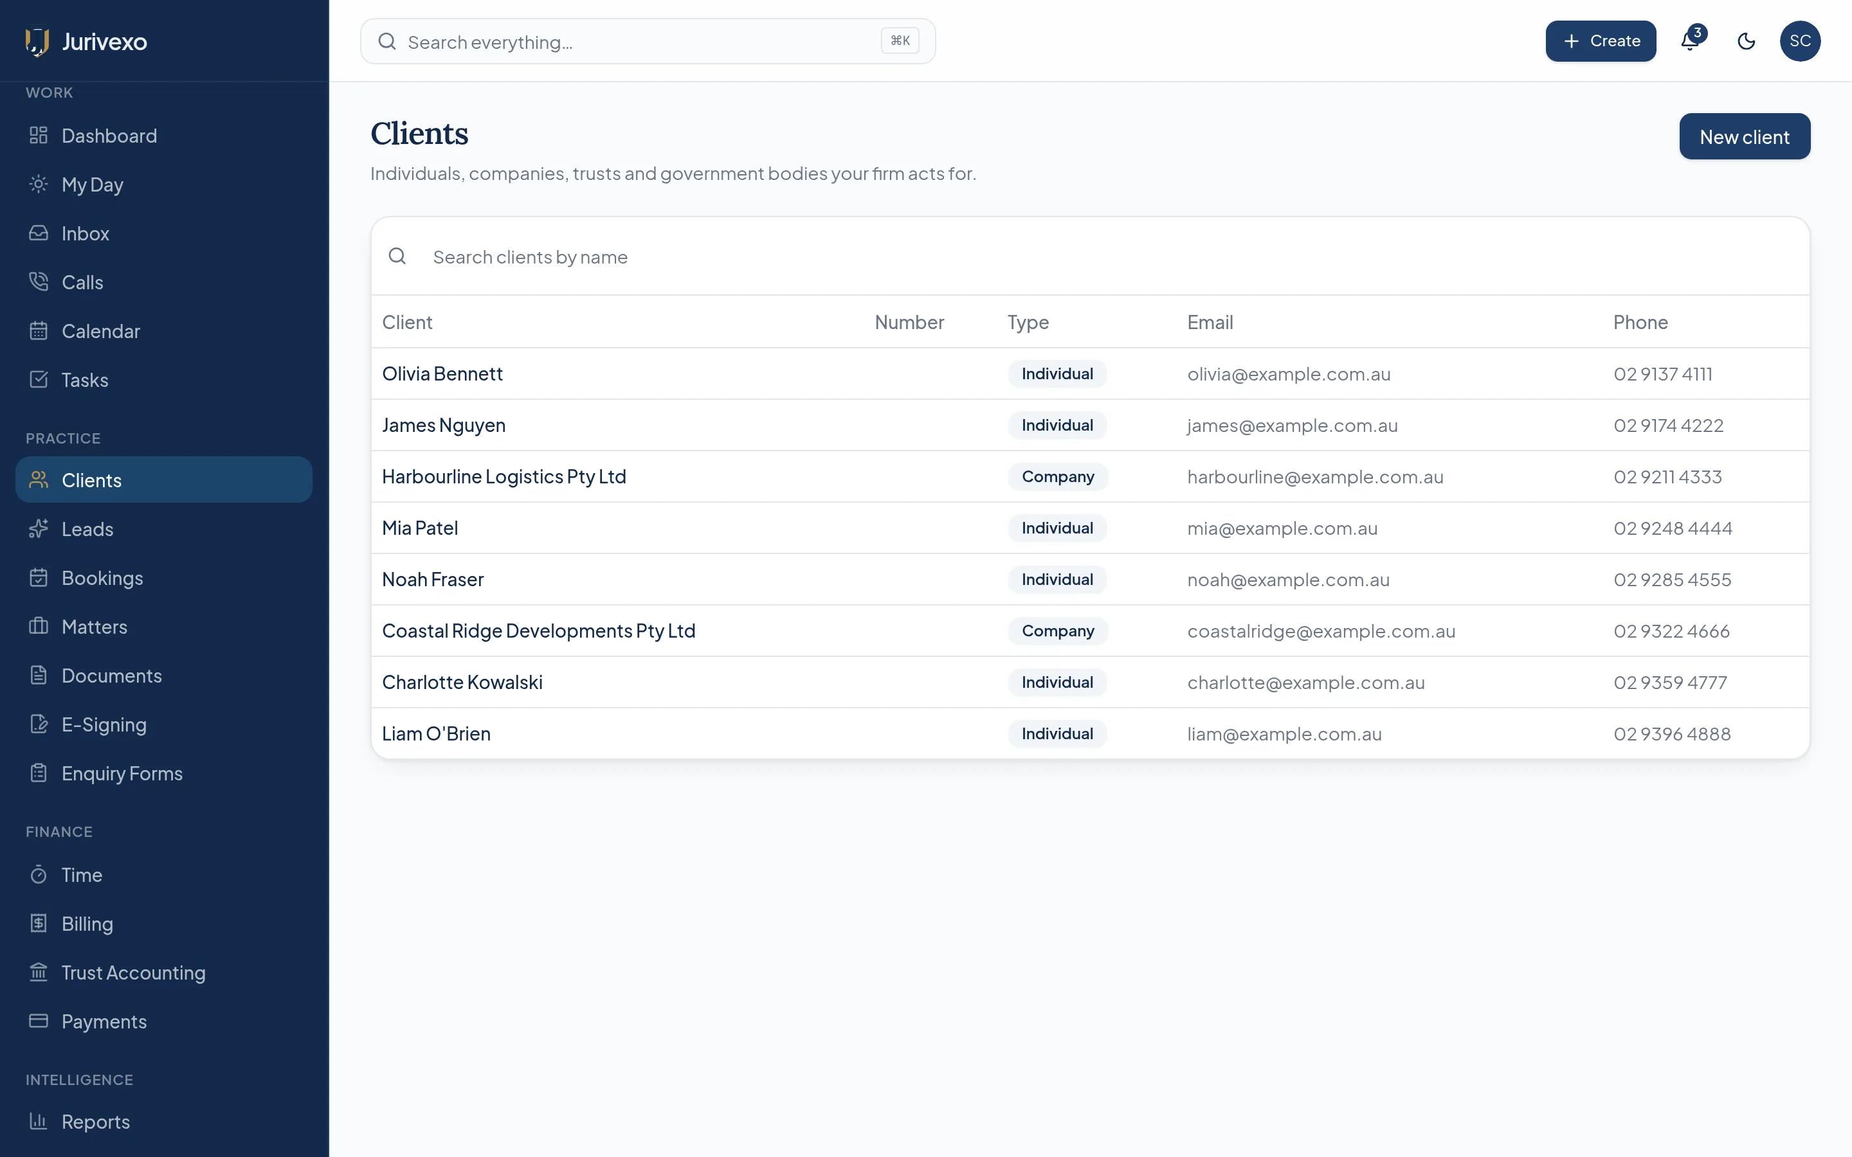Click the Bookings calendar-check icon
This screenshot has width=1852, height=1157.
pos(39,578)
